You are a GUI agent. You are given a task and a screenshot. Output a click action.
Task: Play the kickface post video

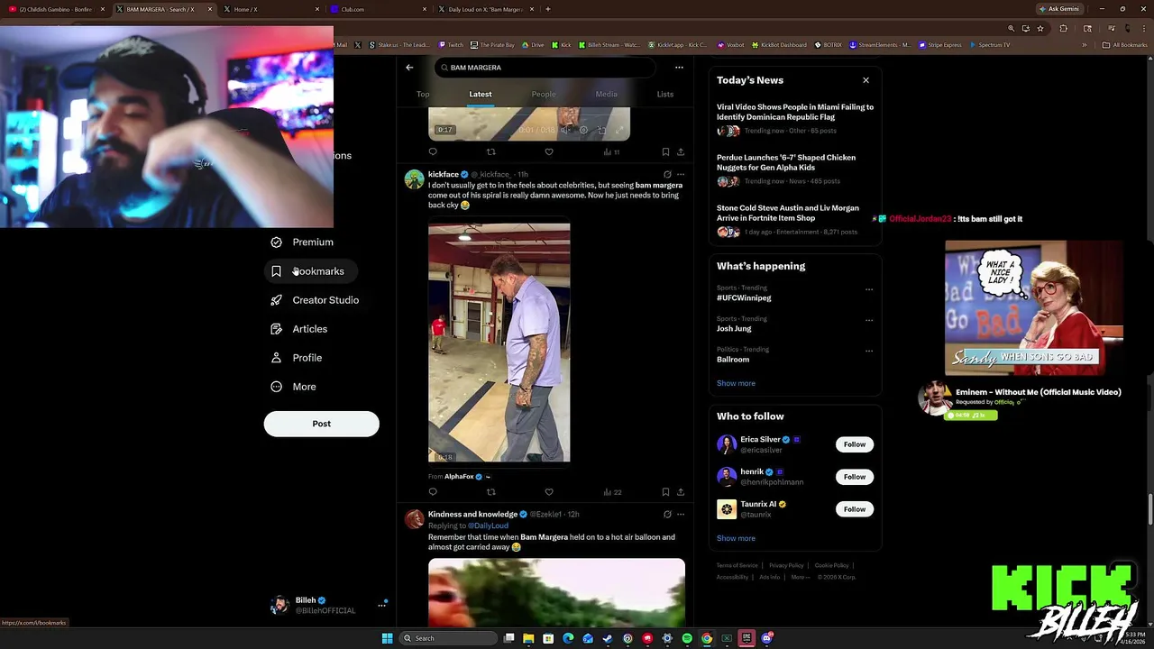pos(499,343)
